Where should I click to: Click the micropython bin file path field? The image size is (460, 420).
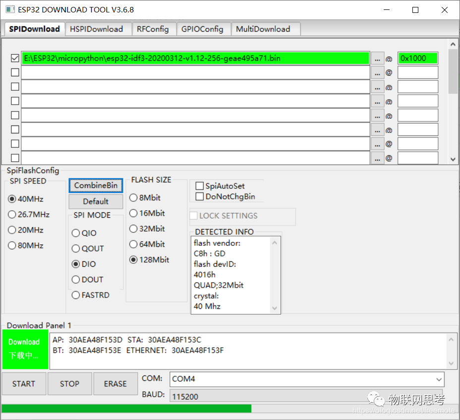point(195,58)
